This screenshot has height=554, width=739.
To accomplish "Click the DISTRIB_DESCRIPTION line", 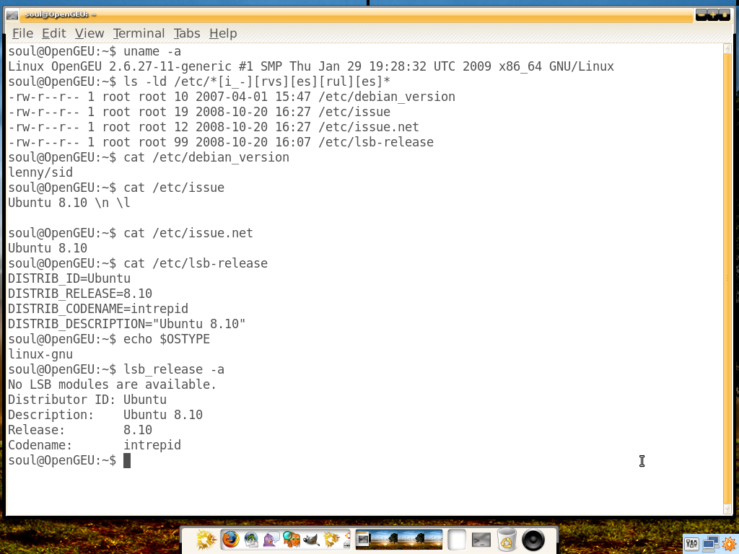I will 127,324.
